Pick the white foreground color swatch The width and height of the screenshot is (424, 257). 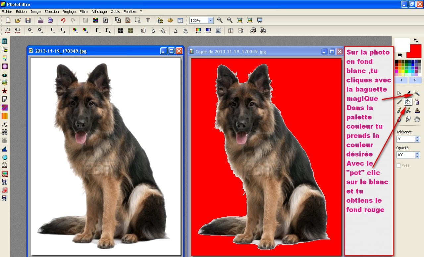402,45
